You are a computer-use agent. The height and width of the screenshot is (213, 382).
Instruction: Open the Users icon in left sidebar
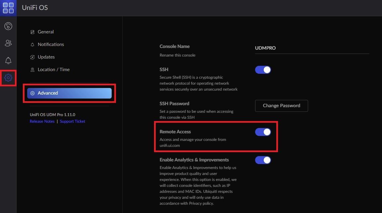click(x=8, y=43)
